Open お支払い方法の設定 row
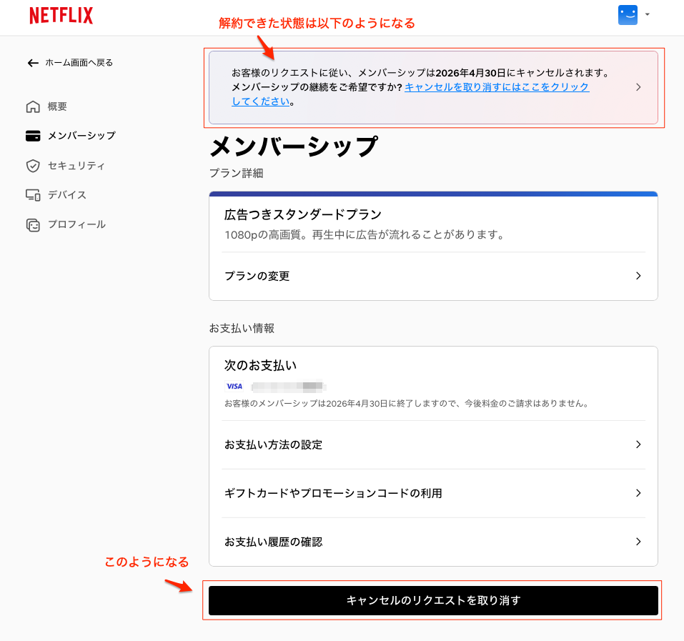This screenshot has height=641, width=684. tap(433, 444)
